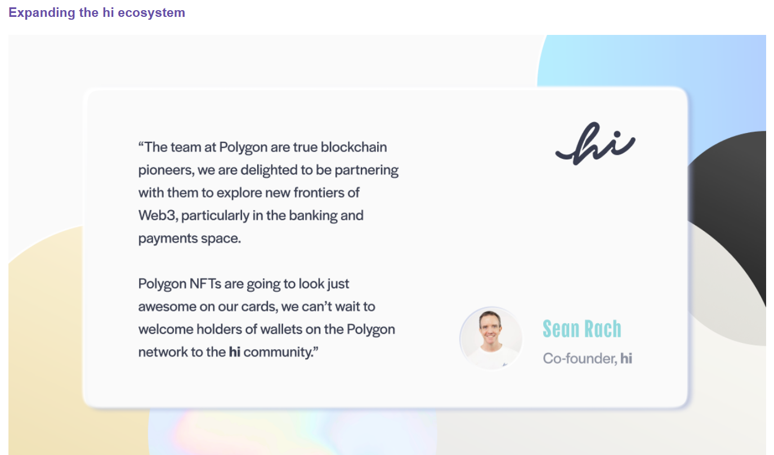Viewport: 774px width, 455px height.
Task: Click the phrase "payments space."
Action: [x=190, y=239]
